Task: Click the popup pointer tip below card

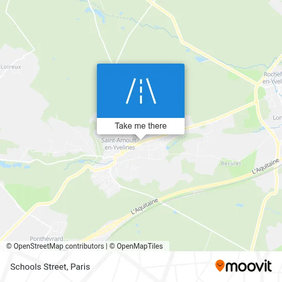Action: (x=140, y=137)
